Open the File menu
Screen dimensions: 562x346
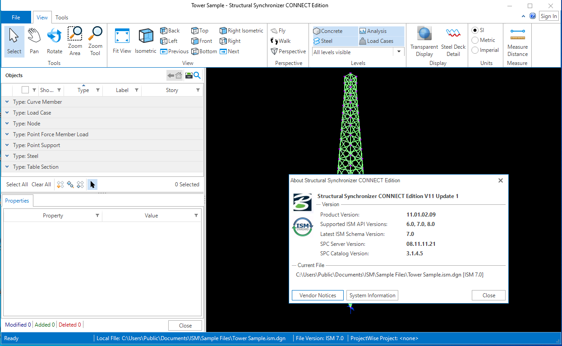point(16,17)
